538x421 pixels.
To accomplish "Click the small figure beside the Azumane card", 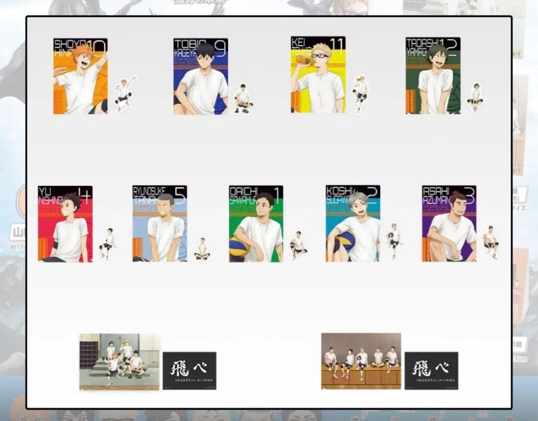I will click(x=491, y=242).
